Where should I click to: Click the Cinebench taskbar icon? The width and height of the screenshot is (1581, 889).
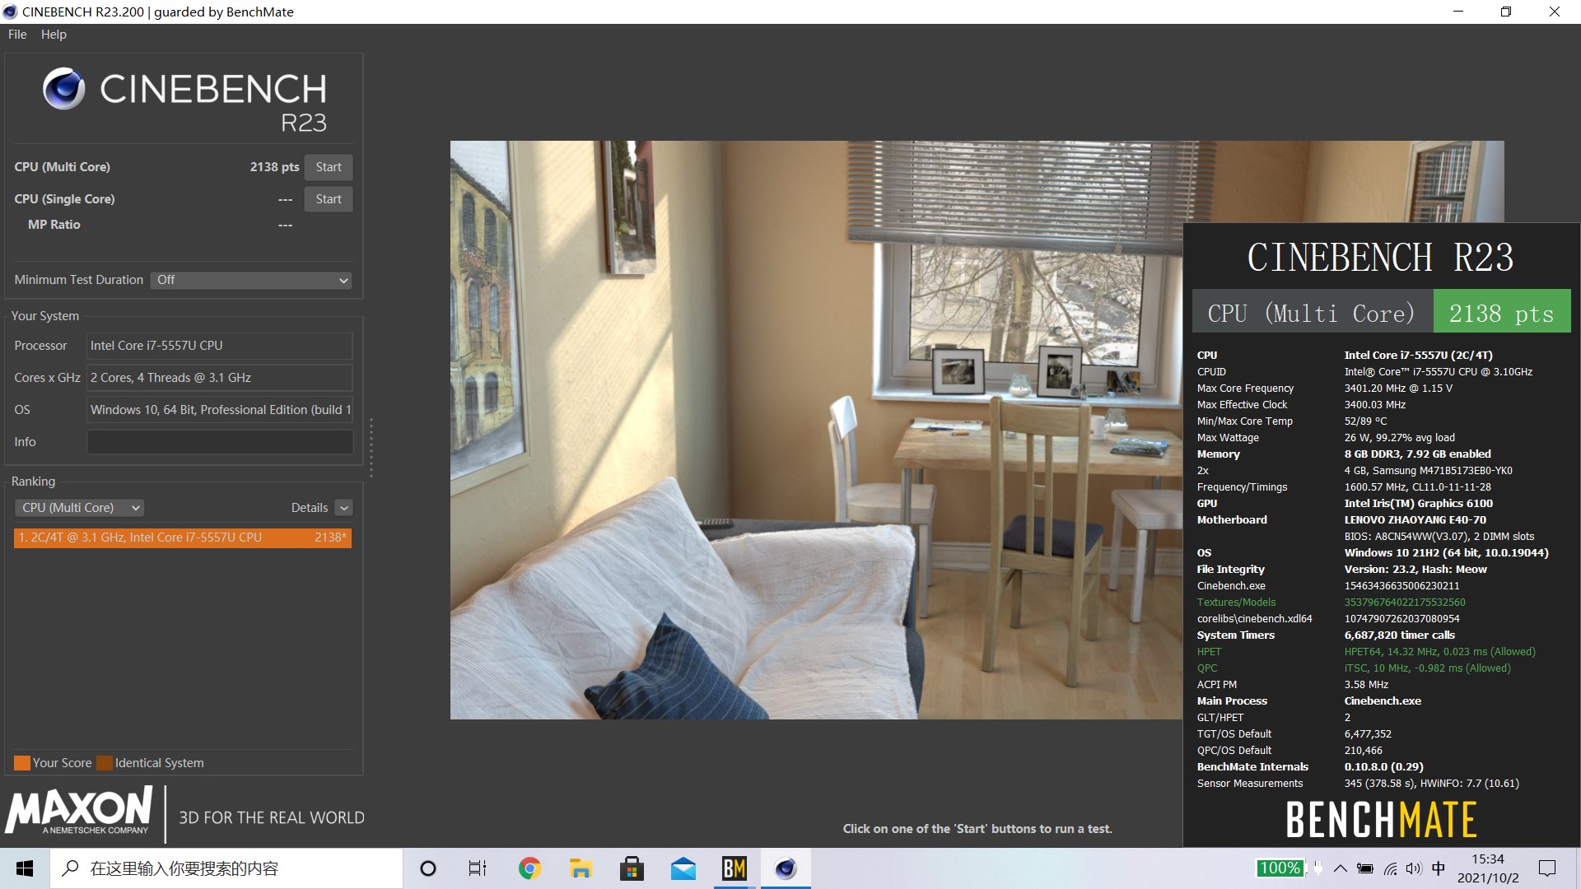pos(786,868)
